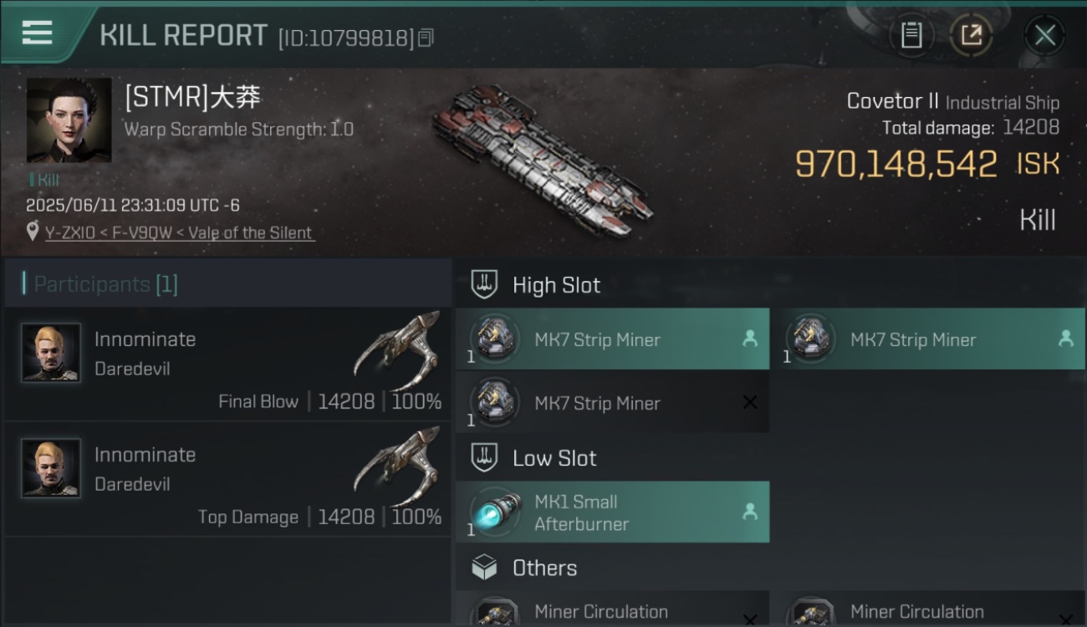Viewport: 1087px width, 627px height.
Task: Open the hamburger menu icon
Action: tap(37, 33)
